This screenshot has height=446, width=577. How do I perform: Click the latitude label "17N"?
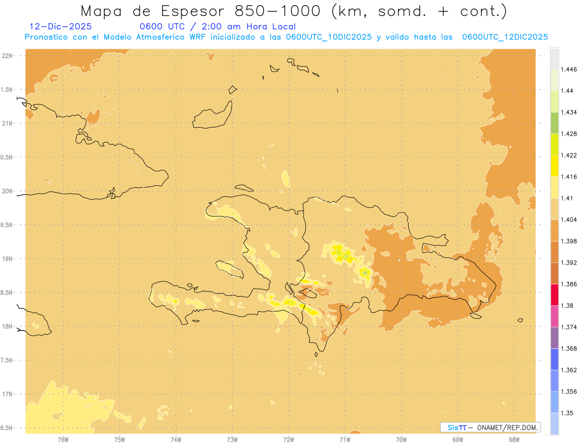coord(7,394)
